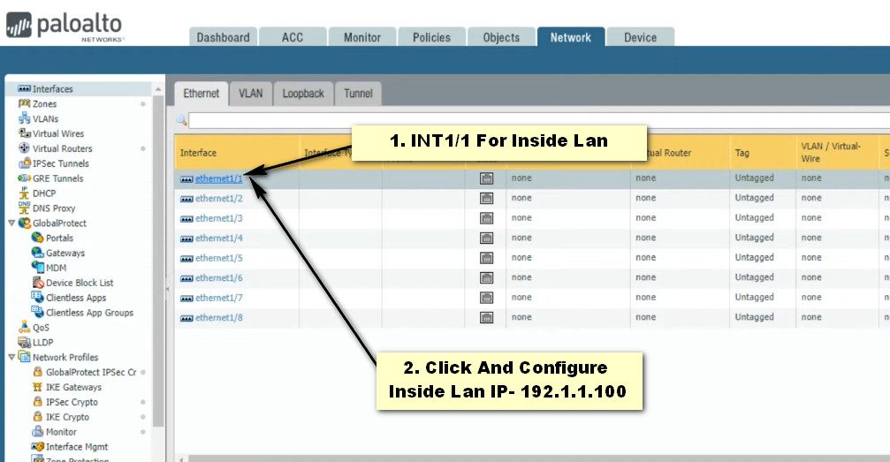This screenshot has width=890, height=462.
Task: Open Interface Mgmt profile
Action: point(77,447)
